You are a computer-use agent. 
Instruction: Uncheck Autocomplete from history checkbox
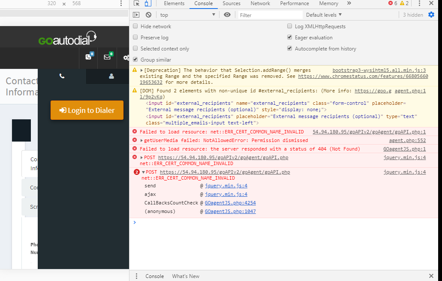(x=289, y=48)
